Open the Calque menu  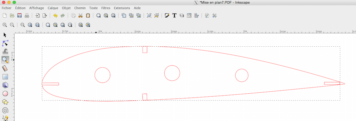click(x=53, y=8)
